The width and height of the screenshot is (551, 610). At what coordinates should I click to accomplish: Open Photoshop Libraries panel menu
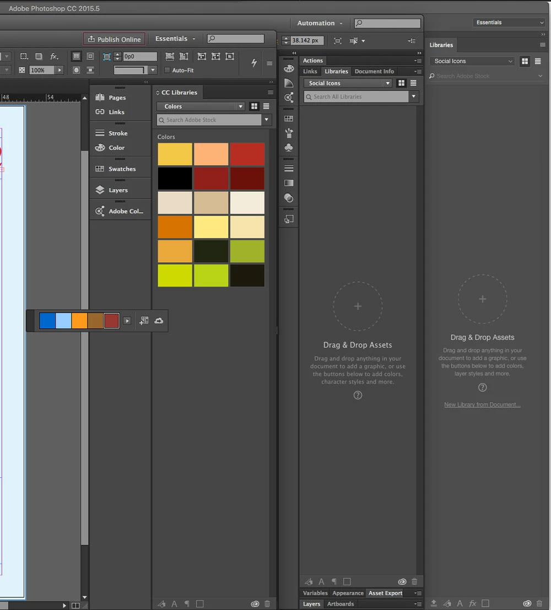(x=542, y=45)
